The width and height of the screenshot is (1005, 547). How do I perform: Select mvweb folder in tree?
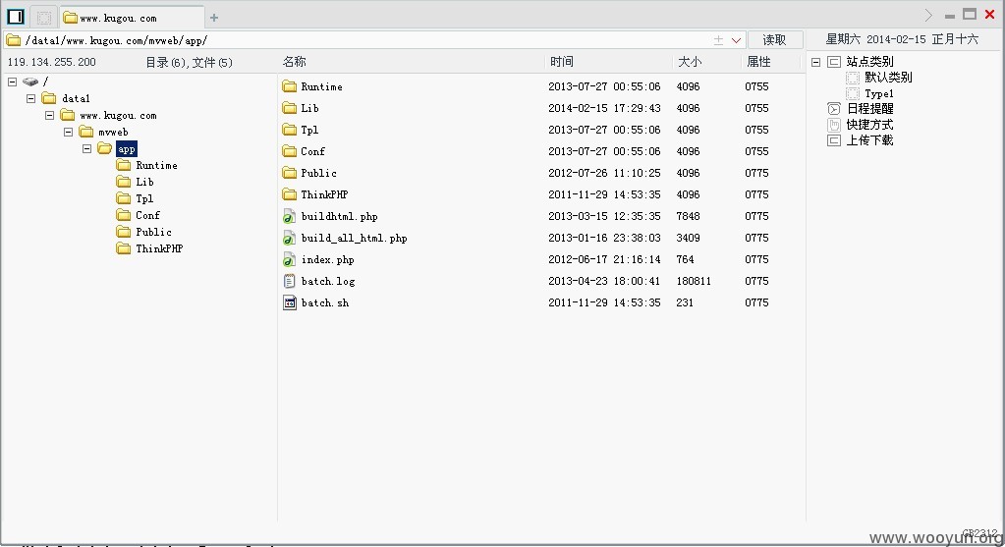click(x=113, y=132)
